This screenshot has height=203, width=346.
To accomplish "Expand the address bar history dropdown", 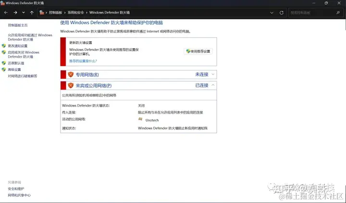I will 272,13.
